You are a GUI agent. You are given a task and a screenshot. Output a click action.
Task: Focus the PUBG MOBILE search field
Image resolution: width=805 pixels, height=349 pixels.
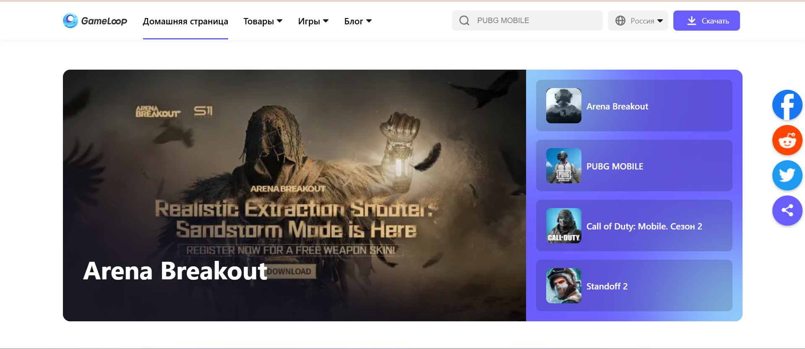coord(527,21)
